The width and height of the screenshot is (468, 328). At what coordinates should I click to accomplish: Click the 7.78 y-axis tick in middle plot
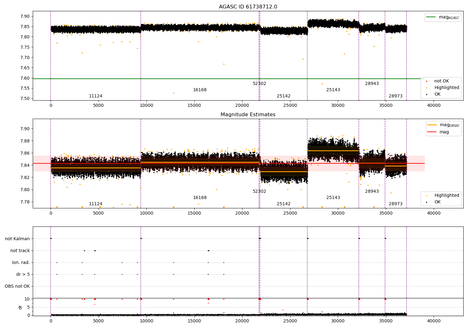(26, 202)
